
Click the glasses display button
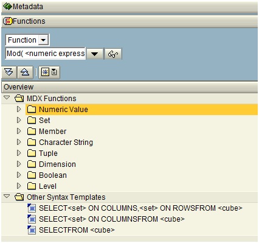113,54
